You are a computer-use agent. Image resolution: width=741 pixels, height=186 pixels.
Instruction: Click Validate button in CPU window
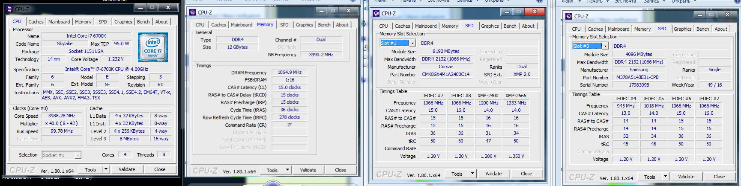click(x=127, y=169)
